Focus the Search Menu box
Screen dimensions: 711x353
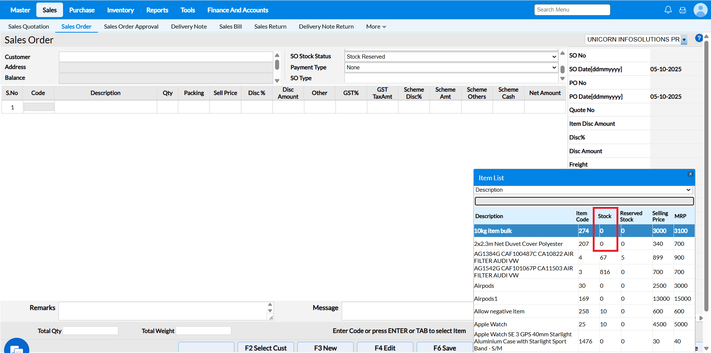pyautogui.click(x=572, y=10)
